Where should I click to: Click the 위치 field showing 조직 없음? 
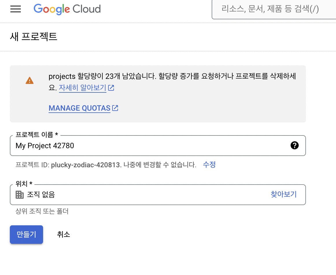pyautogui.click(x=158, y=194)
